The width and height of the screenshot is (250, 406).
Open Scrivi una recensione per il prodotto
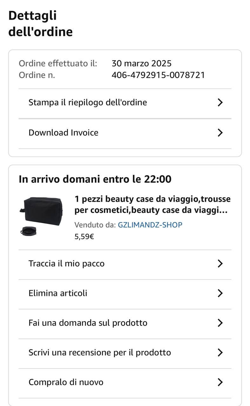tap(100, 352)
